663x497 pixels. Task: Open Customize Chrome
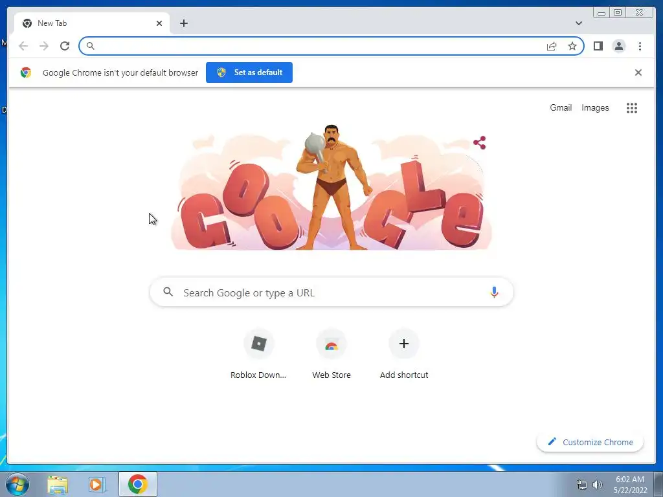click(590, 442)
